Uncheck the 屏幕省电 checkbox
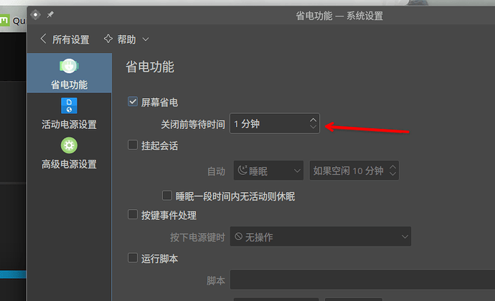Image resolution: width=495 pixels, height=301 pixels. pos(133,102)
